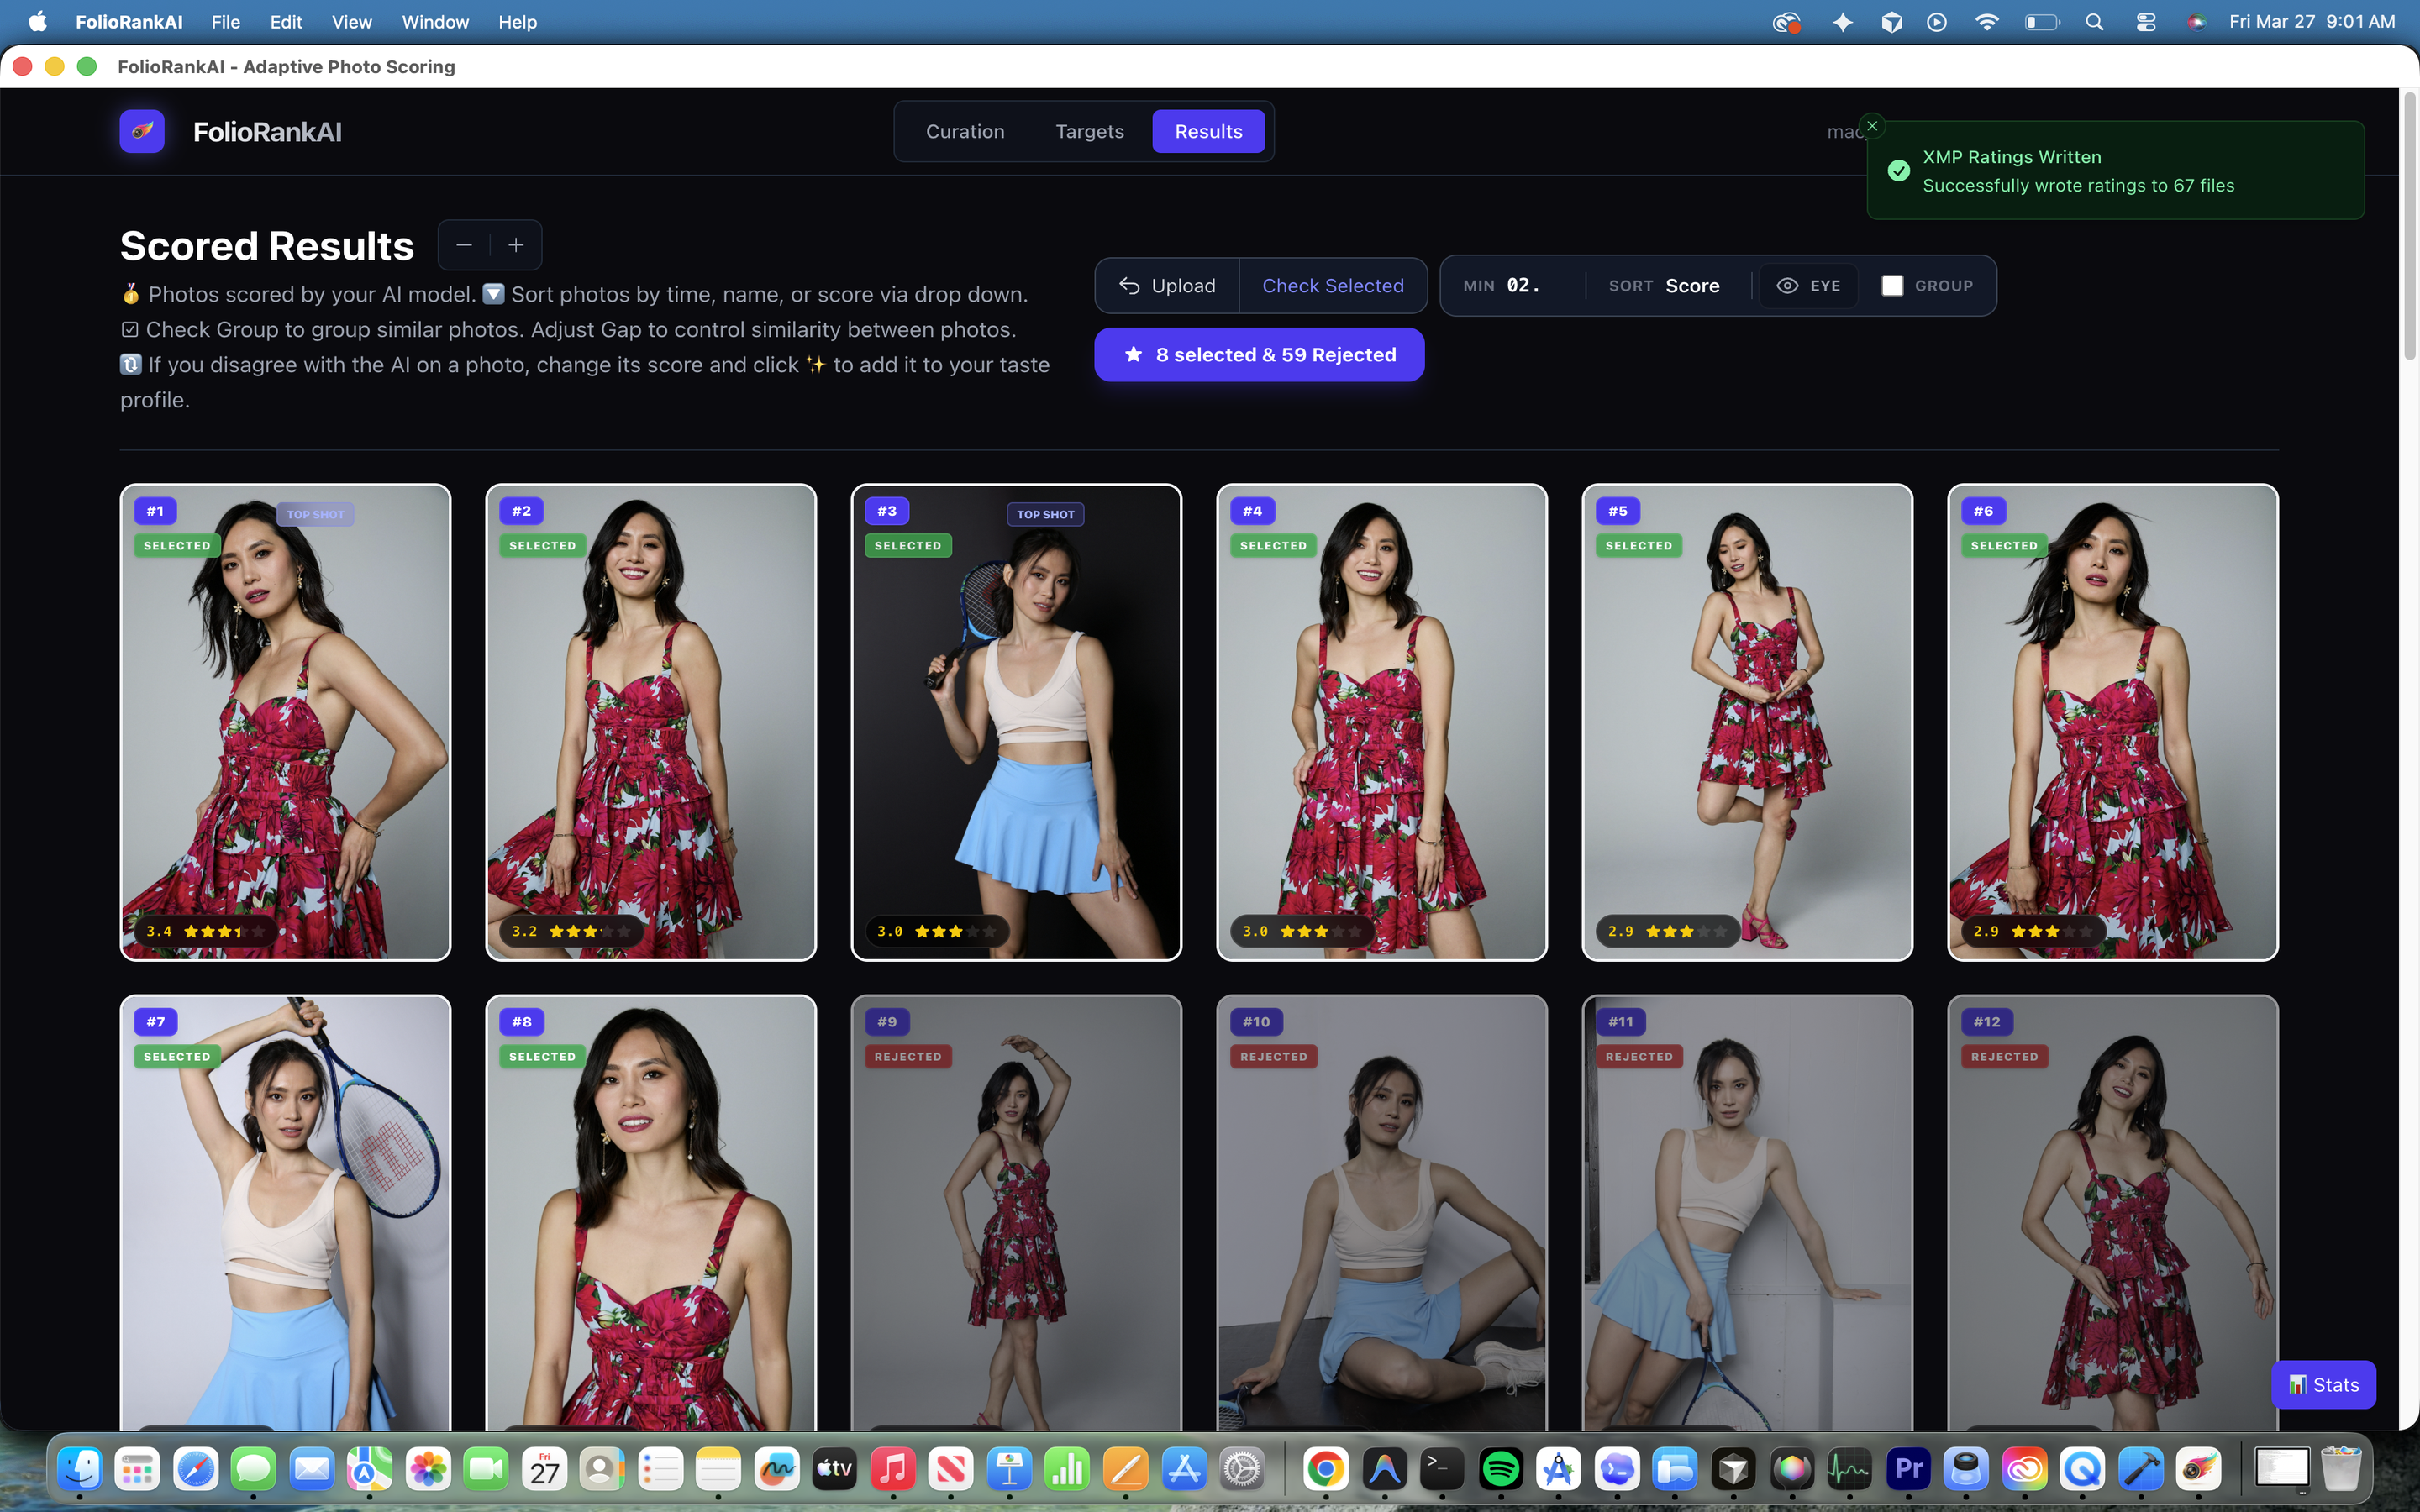Click the FolioRankAI logo icon
The height and width of the screenshot is (1512, 2420).
click(142, 131)
